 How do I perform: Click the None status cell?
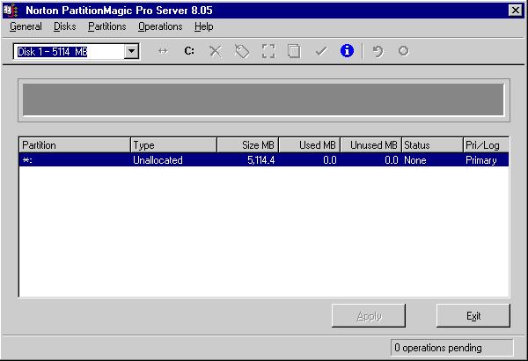tap(414, 160)
